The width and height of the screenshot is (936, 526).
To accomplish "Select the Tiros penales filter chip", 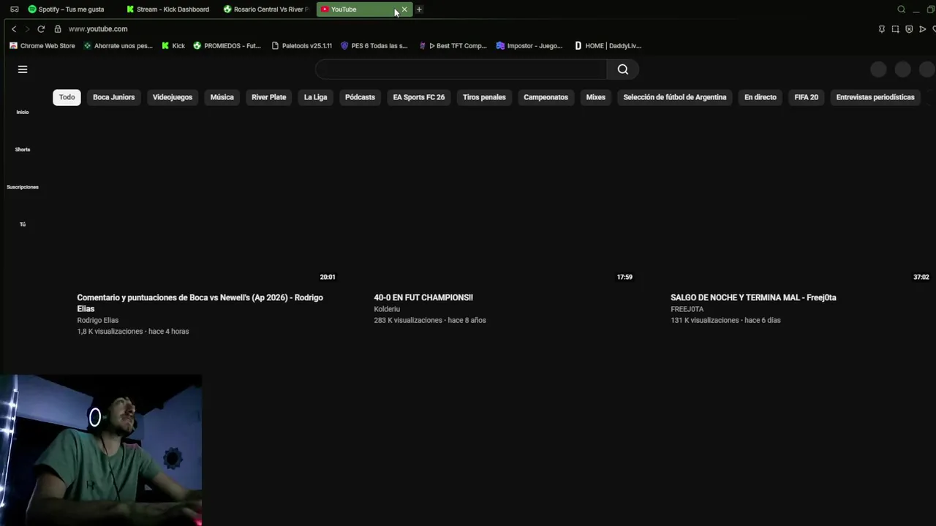I will point(484,97).
